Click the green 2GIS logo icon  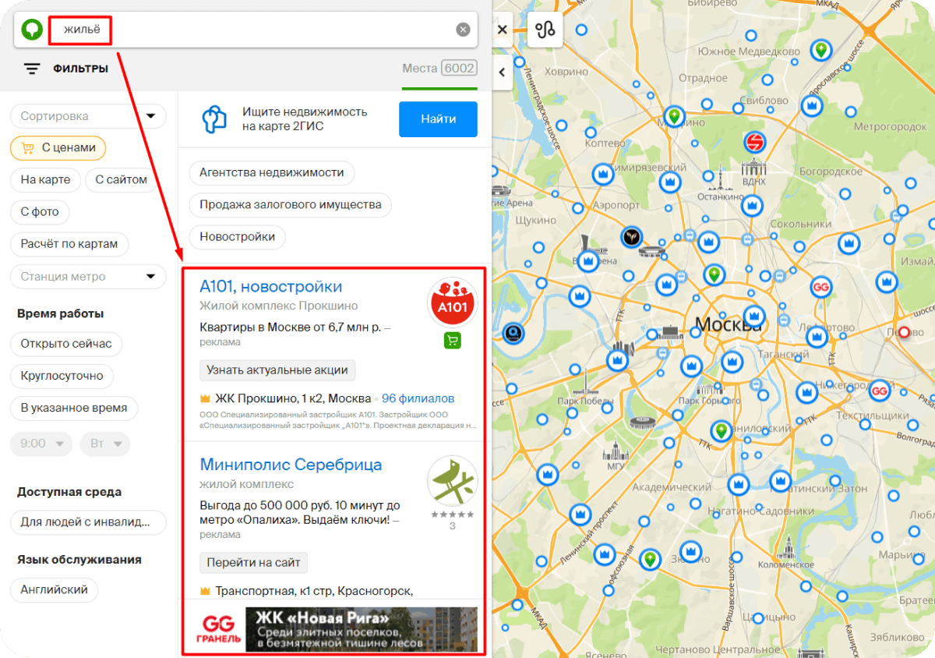[32, 30]
